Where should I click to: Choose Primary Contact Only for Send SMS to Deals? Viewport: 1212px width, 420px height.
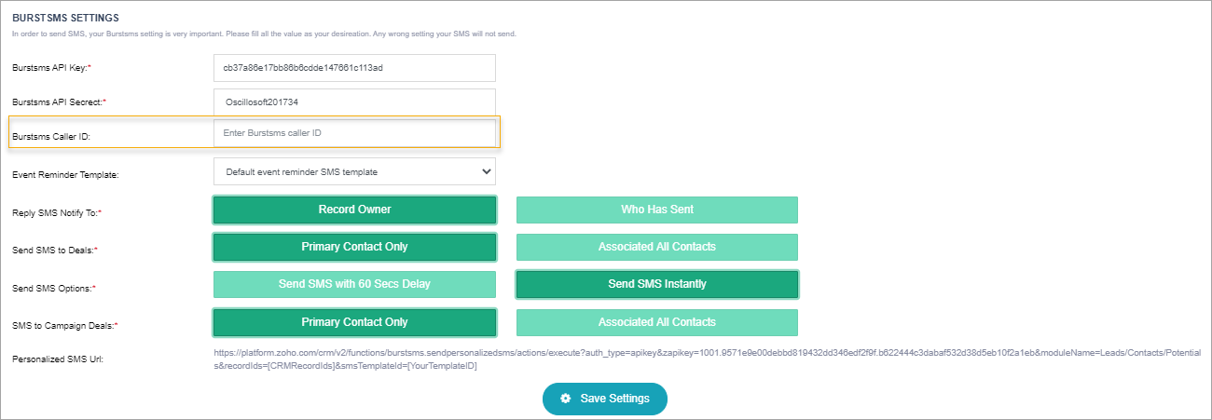354,247
